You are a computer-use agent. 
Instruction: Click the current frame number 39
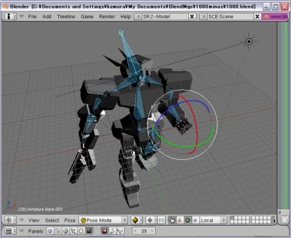(144, 231)
